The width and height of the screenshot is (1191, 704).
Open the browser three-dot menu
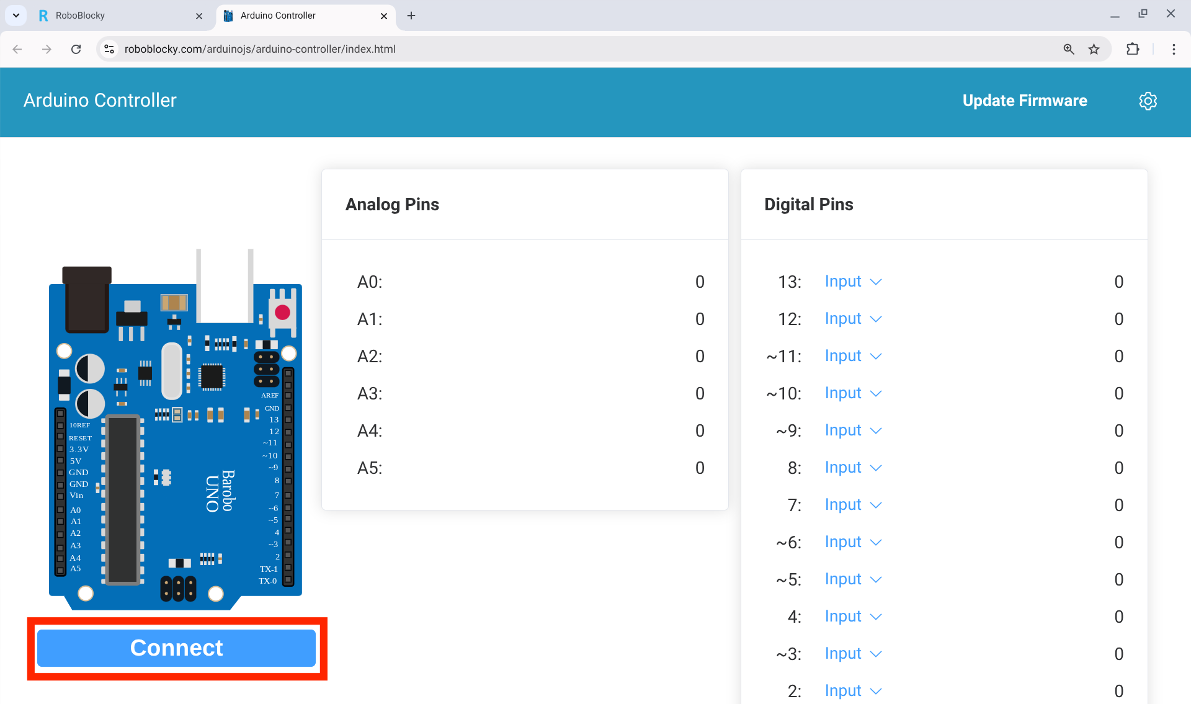1174,49
